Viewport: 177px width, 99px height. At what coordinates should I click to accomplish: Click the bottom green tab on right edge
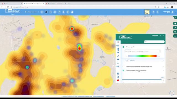[175, 36]
